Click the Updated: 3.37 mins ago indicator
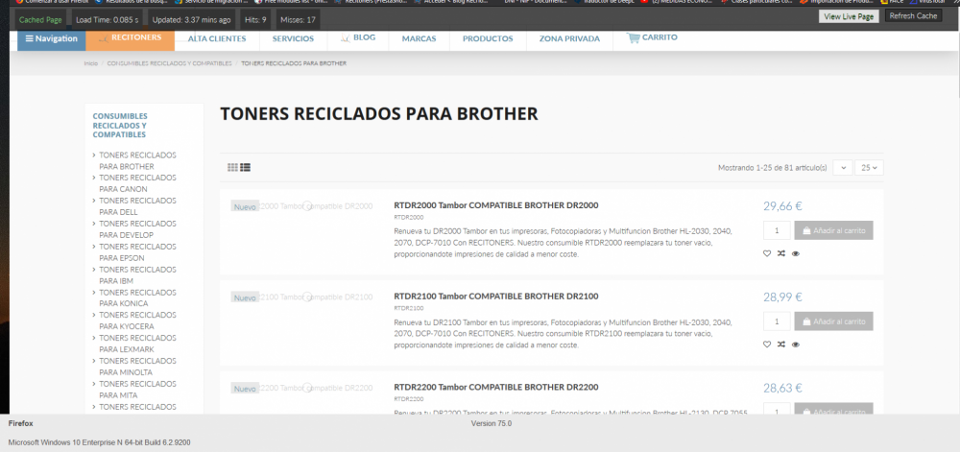The height and width of the screenshot is (452, 960). point(192,19)
